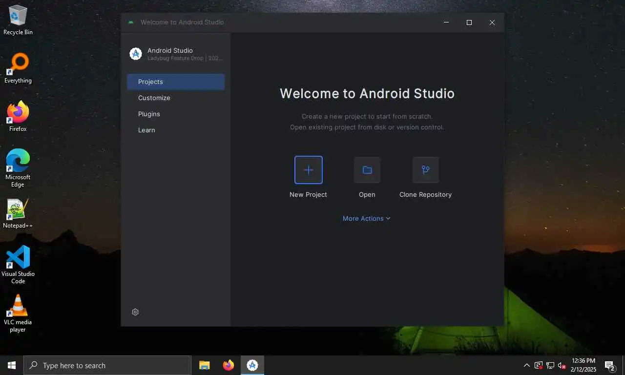The image size is (625, 375).
Task: Select the Firefox desktop shortcut
Action: pyautogui.click(x=18, y=117)
